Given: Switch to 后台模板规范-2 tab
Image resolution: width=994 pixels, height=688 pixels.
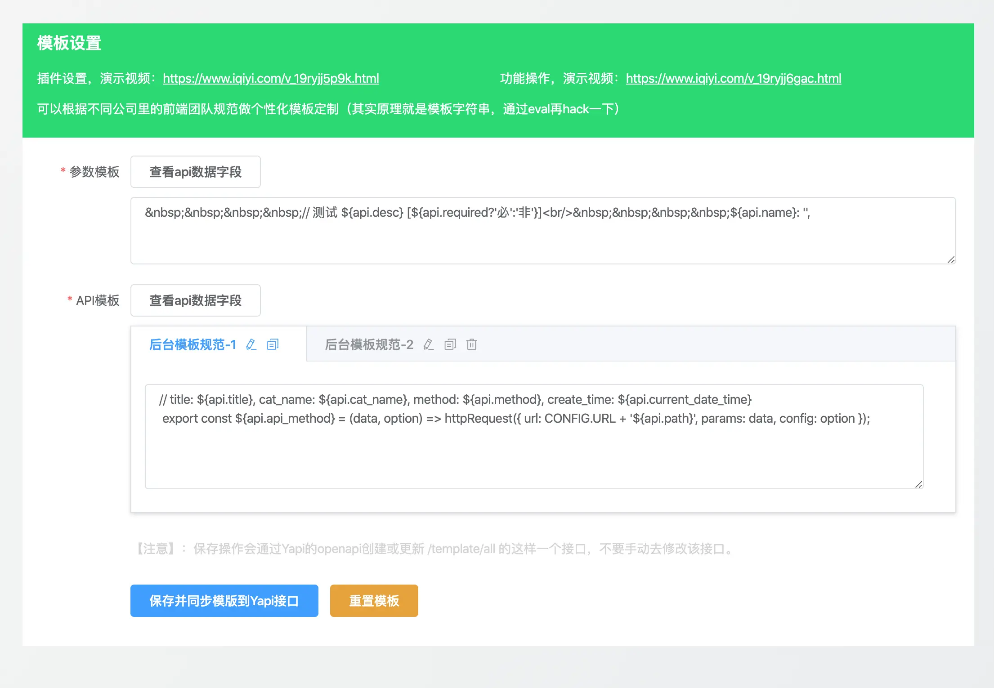Looking at the screenshot, I should 369,345.
